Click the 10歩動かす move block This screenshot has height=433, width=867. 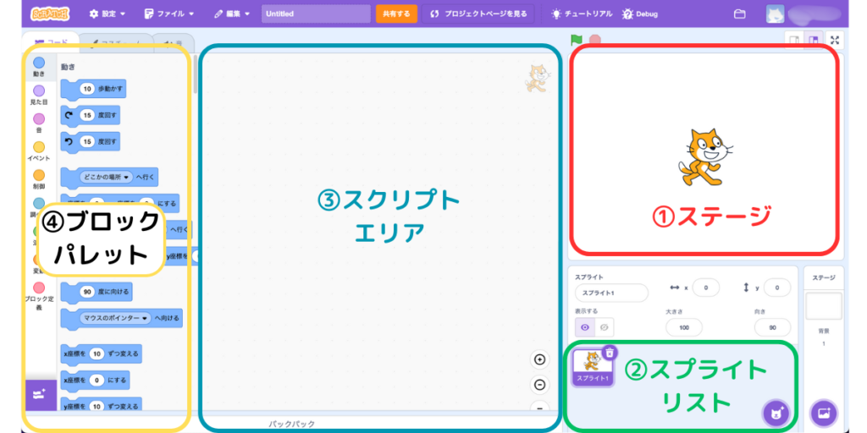(x=93, y=88)
